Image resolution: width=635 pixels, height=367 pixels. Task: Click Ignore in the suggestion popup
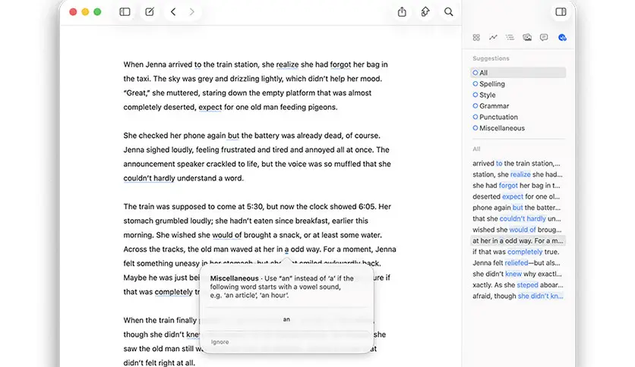tap(220, 342)
